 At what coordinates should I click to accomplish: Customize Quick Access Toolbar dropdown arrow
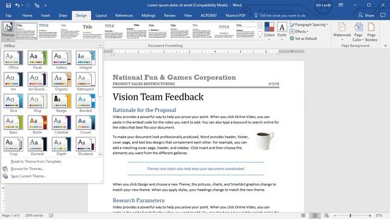point(46,5)
